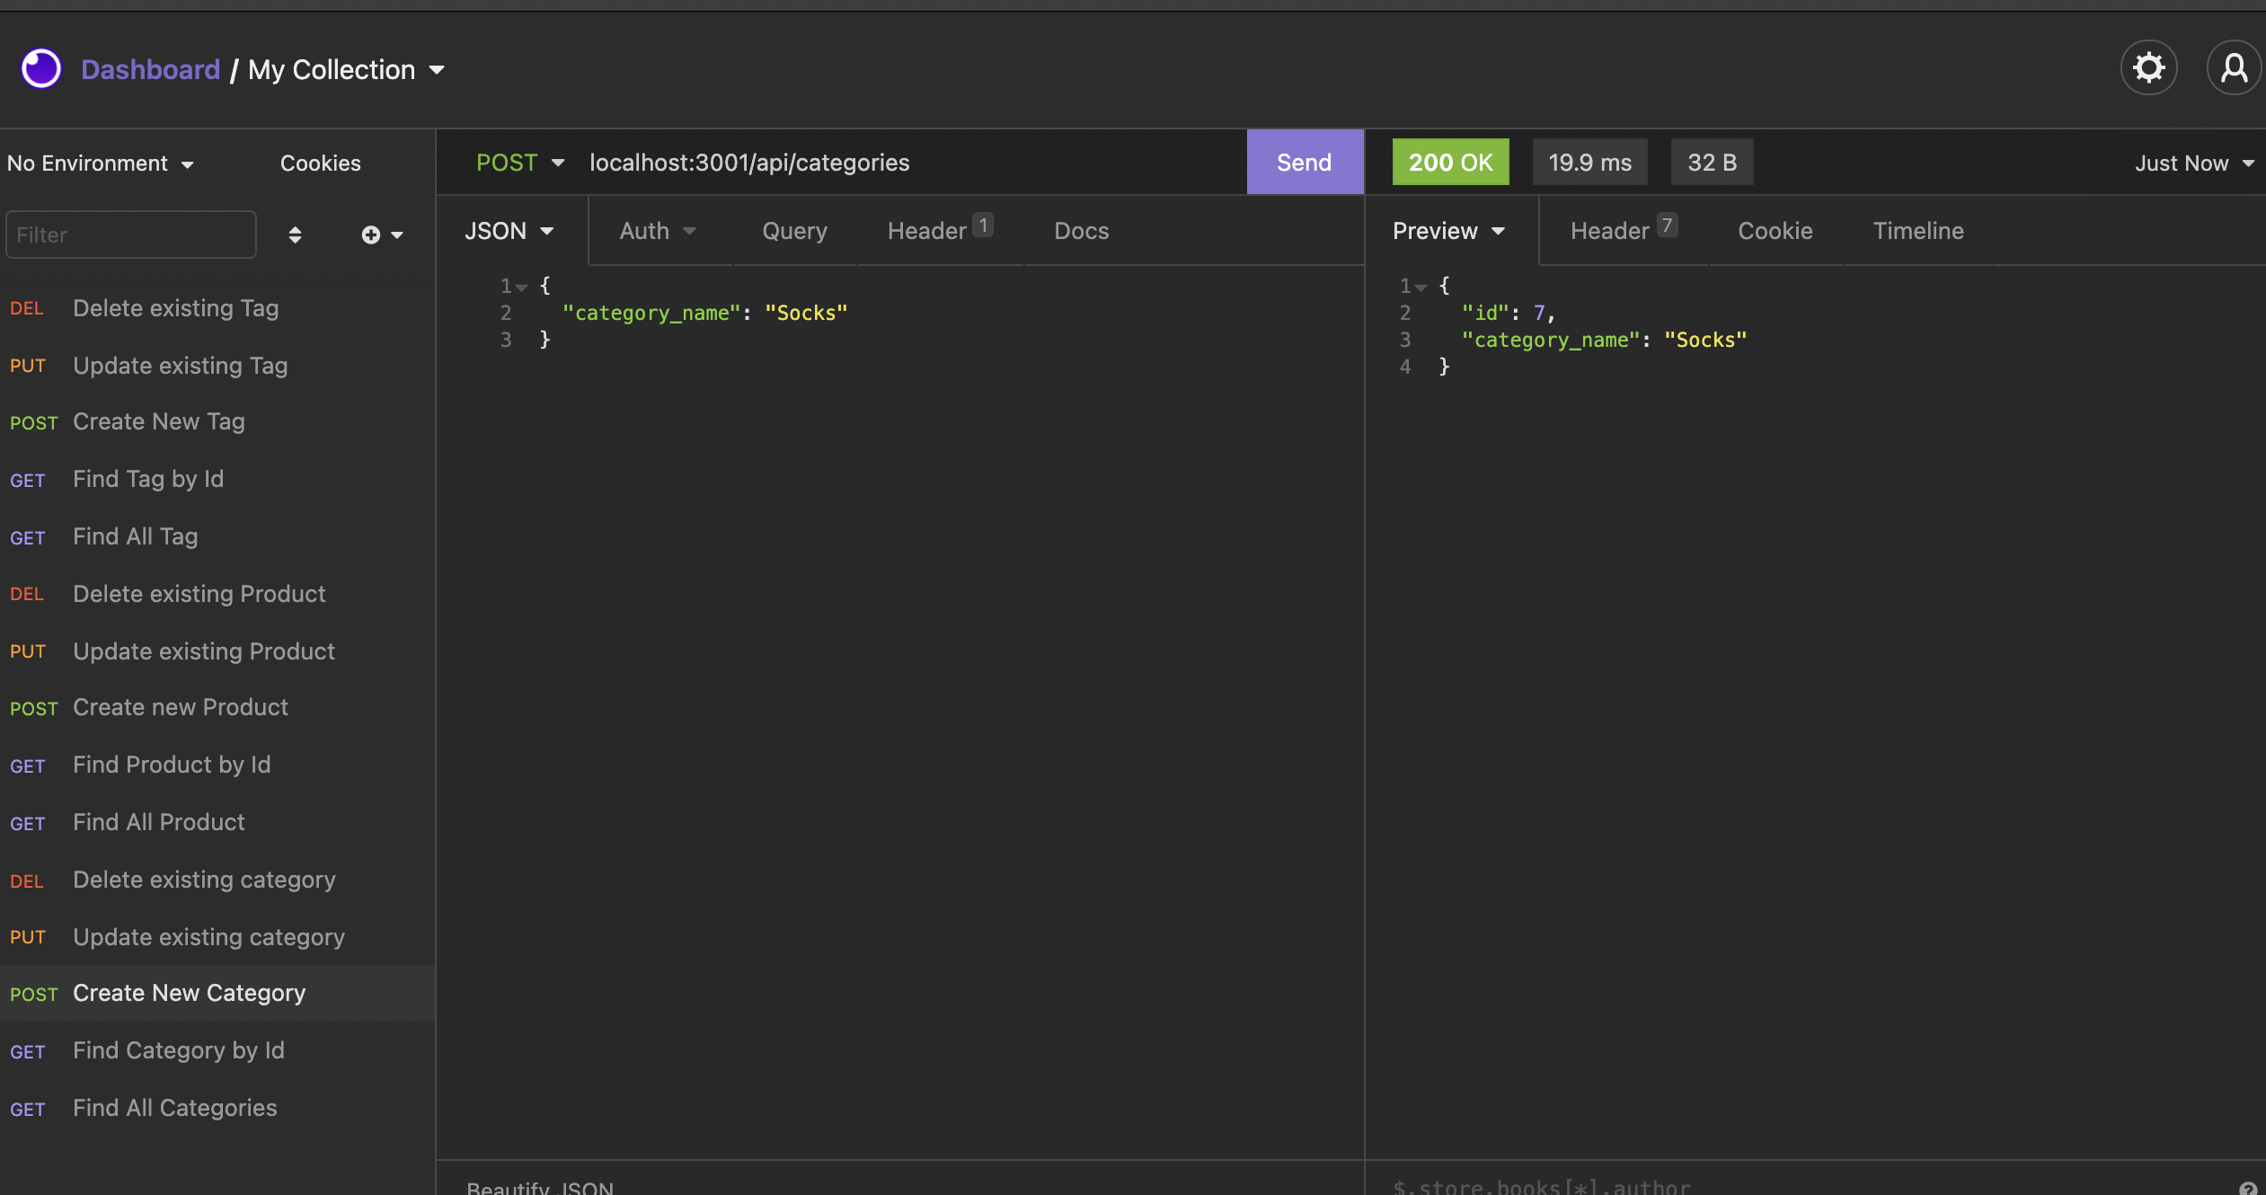The image size is (2266, 1195).
Task: Open application settings via the gear icon
Action: click(2148, 67)
